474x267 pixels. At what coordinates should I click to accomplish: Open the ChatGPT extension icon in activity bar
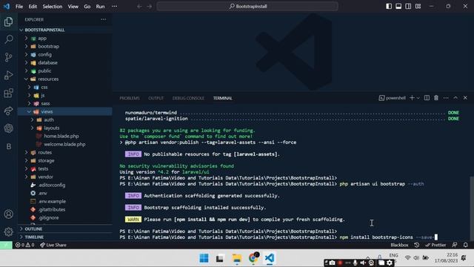tap(8, 128)
